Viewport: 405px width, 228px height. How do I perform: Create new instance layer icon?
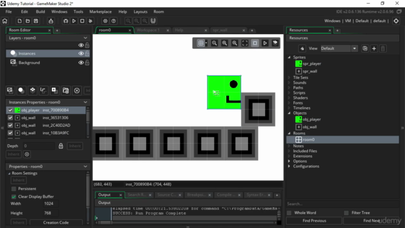click(x=21, y=90)
